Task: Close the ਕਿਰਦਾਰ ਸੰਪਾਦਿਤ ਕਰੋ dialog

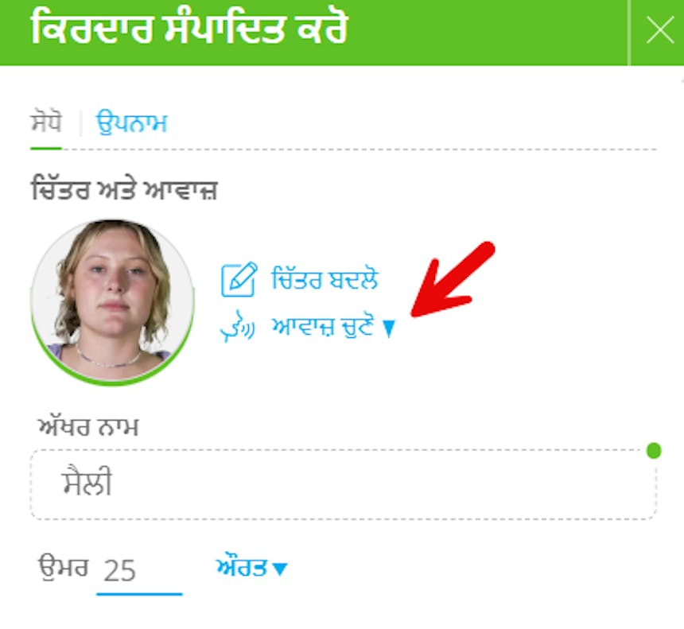Action: click(x=660, y=30)
